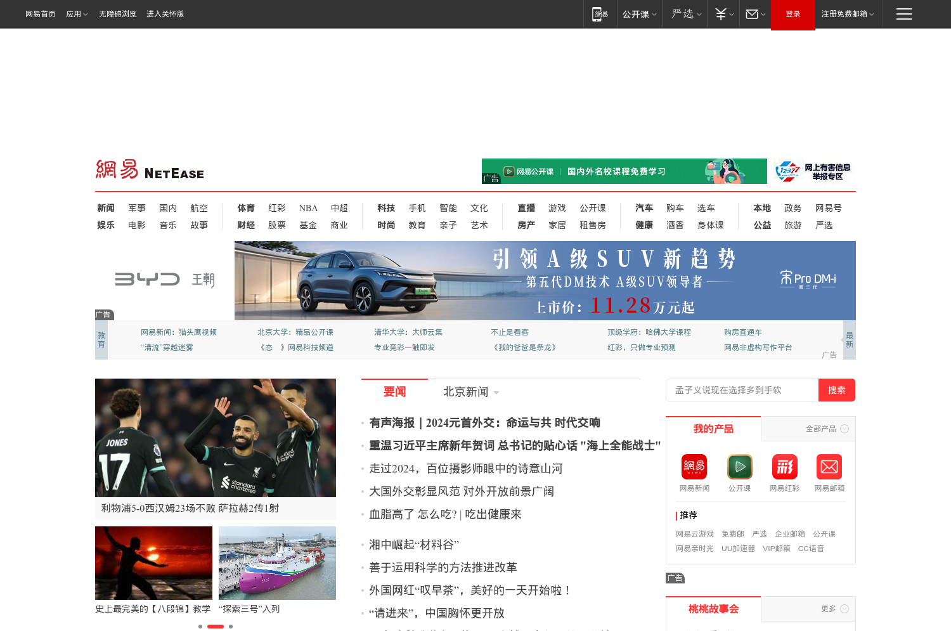
Task: Select the first carousel dot
Action: click(200, 627)
